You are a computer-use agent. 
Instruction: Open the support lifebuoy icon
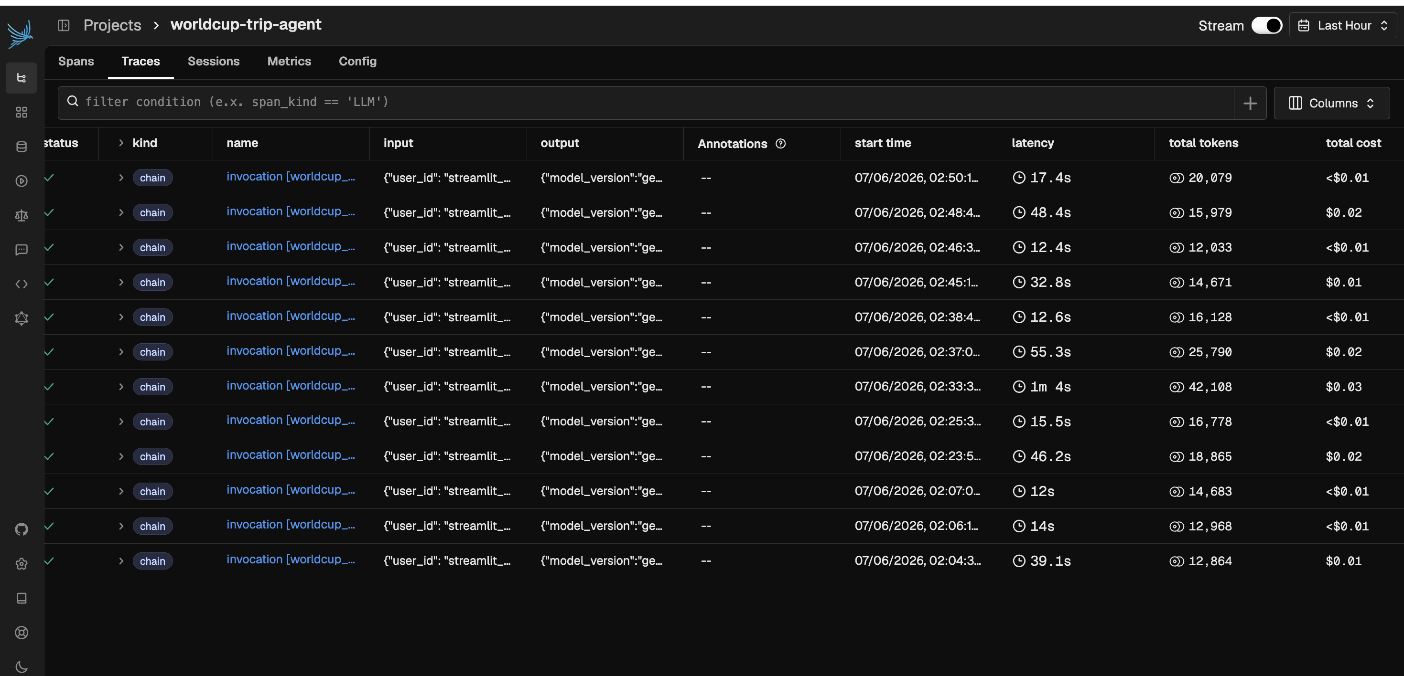21,633
